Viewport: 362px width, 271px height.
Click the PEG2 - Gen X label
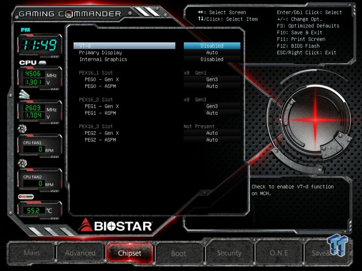[102, 133]
